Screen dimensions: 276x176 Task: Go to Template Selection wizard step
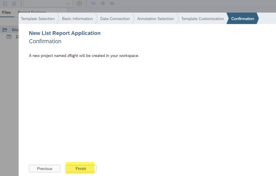pyautogui.click(x=38, y=19)
